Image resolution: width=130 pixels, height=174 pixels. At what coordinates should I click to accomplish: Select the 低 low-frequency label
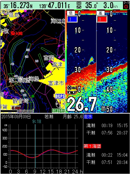click(x=71, y=13)
